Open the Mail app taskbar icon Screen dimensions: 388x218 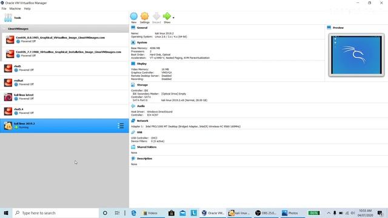(182, 213)
